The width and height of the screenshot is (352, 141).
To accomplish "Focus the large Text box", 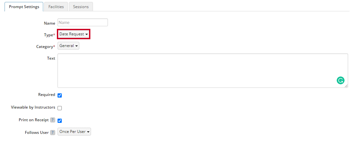I will (x=203, y=71).
